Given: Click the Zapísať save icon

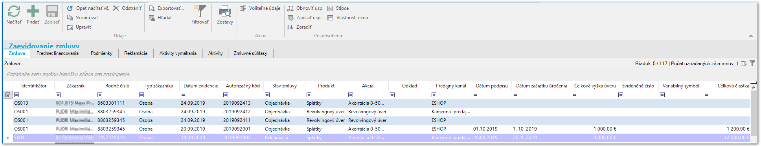Looking at the screenshot, I should (x=52, y=11).
